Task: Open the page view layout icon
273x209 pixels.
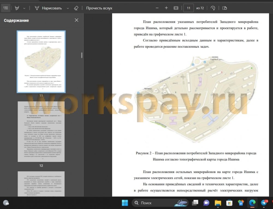Action: click(x=225, y=8)
